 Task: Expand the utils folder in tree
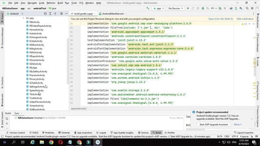pos(24,18)
